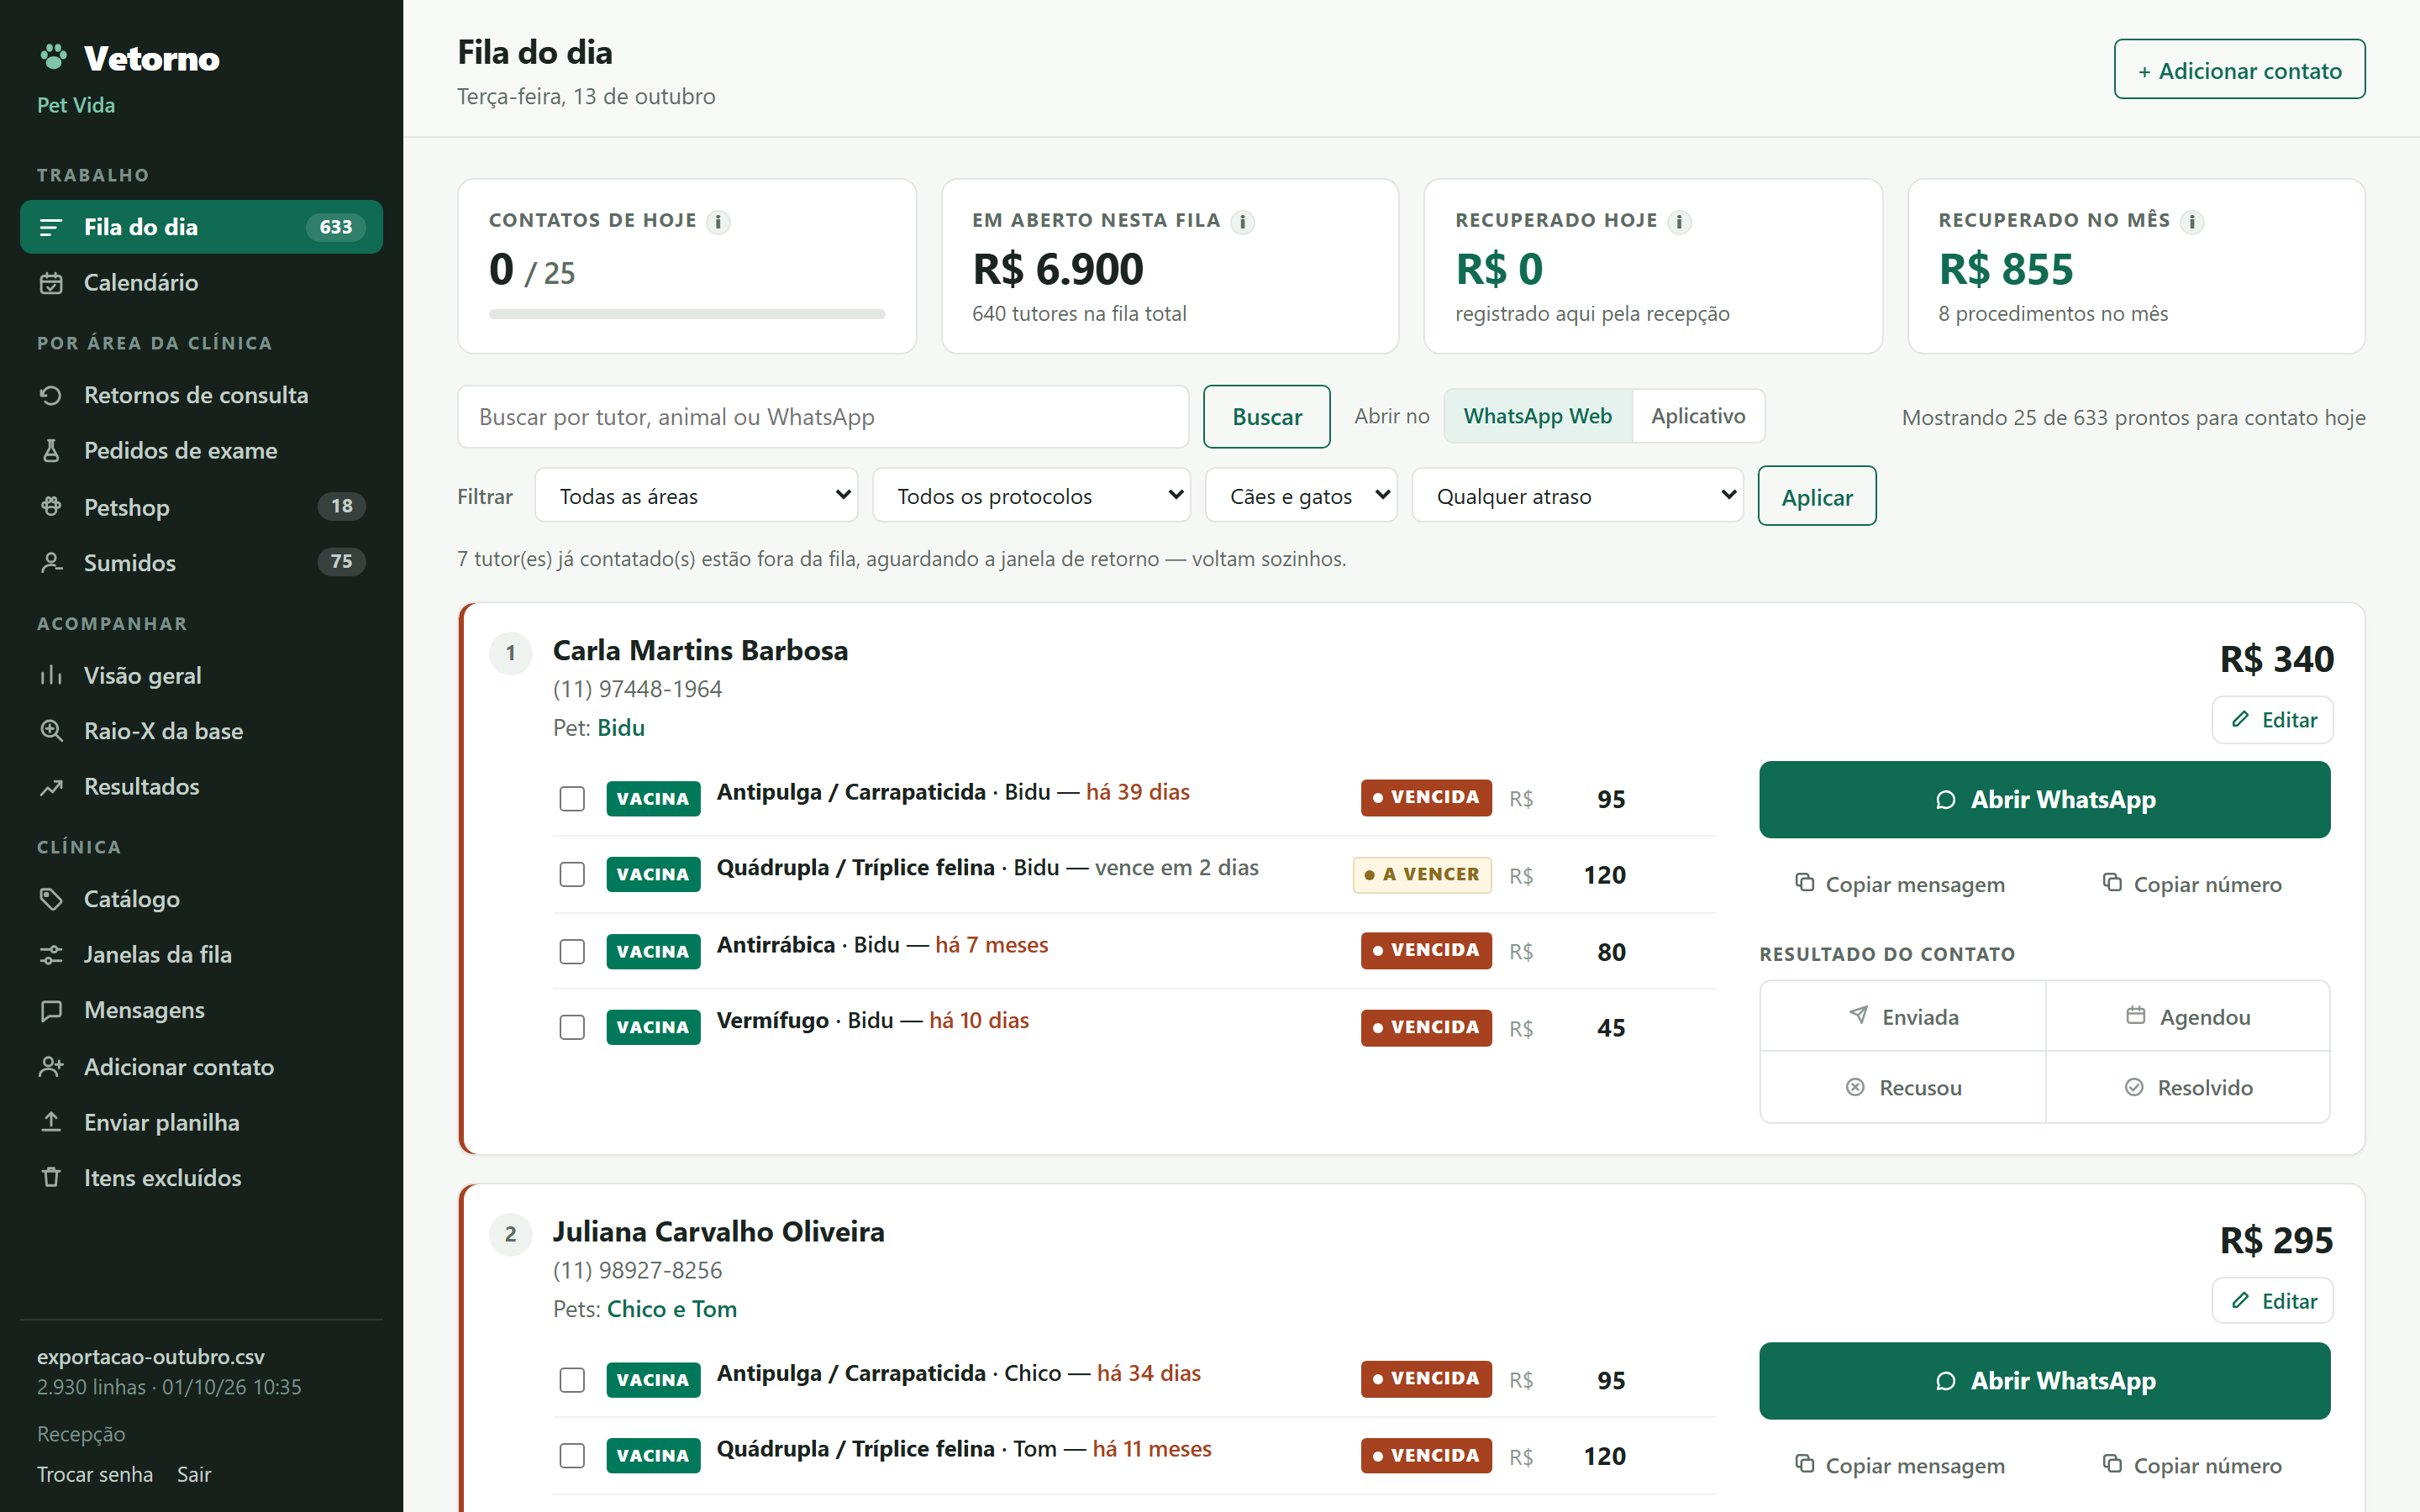Open the Todos os protocolos dropdown
This screenshot has height=1512, width=2420.
[1031, 496]
